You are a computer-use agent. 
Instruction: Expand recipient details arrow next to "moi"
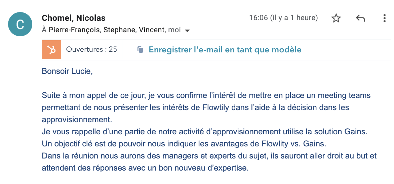(188, 31)
